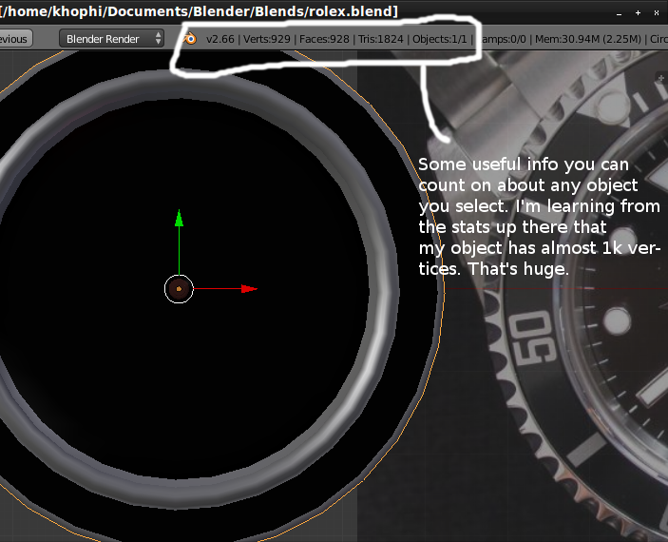Expand the properties shelf plus icon

[x=660, y=77]
